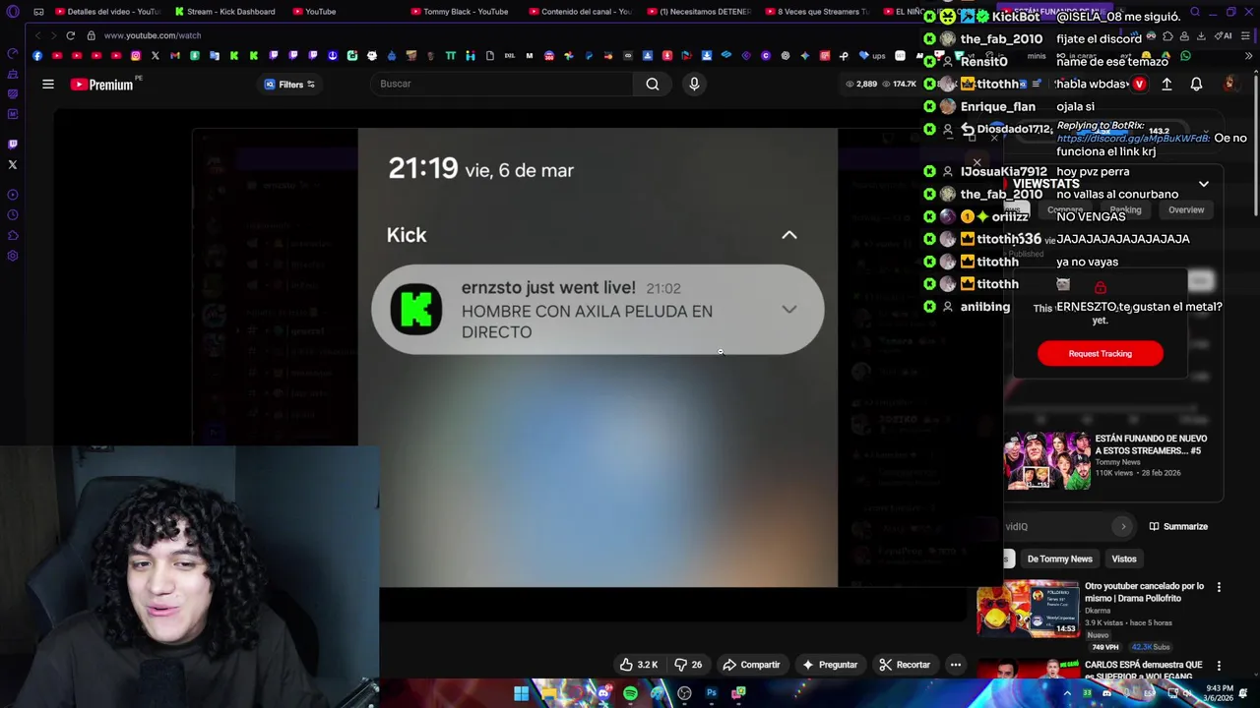Open OBS Studio from the taskbar
The width and height of the screenshot is (1260, 708).
coord(684,693)
